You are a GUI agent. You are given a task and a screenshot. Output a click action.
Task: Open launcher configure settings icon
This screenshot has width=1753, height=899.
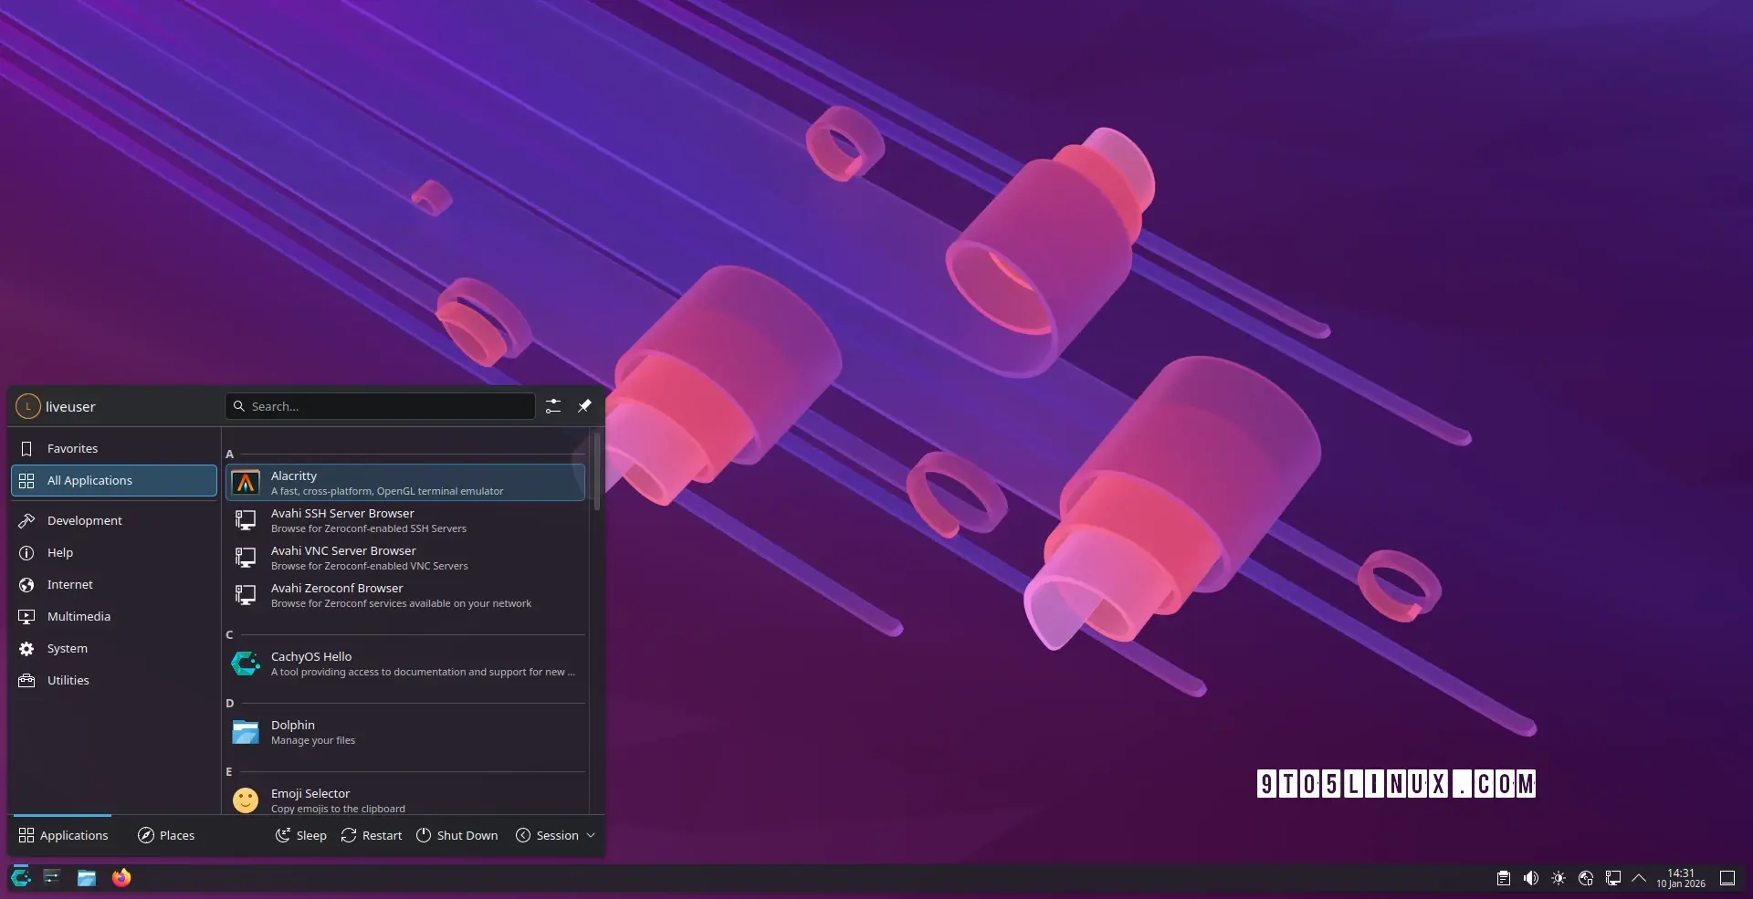tap(553, 406)
